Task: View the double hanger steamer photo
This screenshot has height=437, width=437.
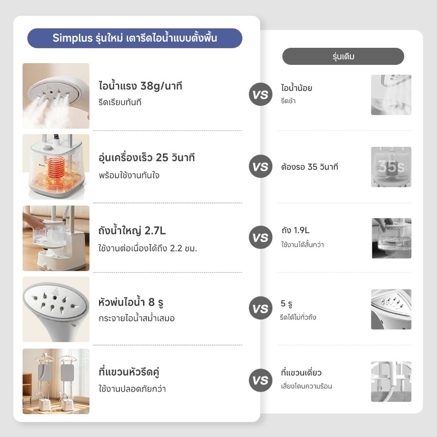Action: (56, 381)
